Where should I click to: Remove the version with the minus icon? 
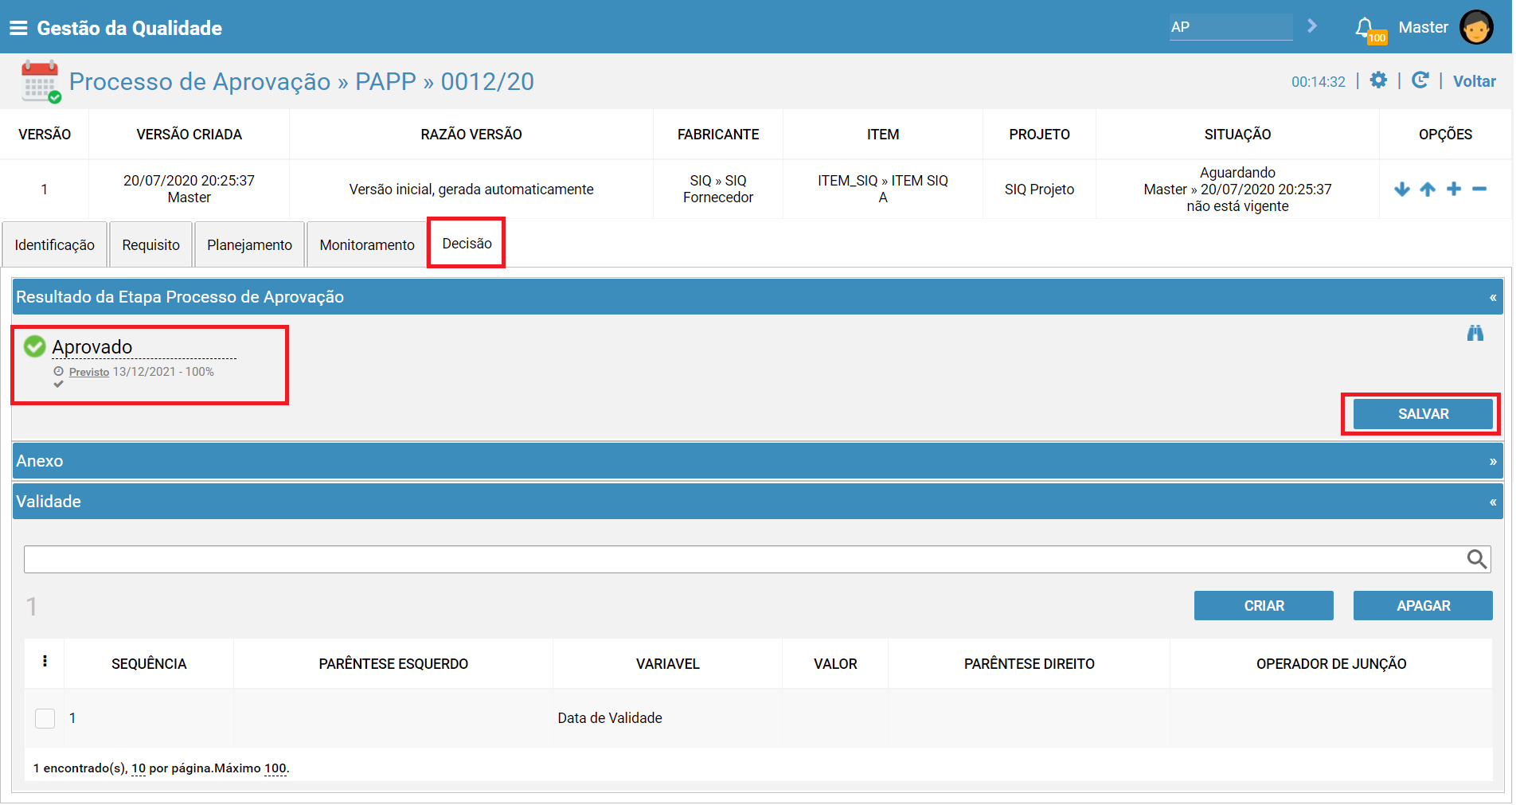click(1479, 189)
